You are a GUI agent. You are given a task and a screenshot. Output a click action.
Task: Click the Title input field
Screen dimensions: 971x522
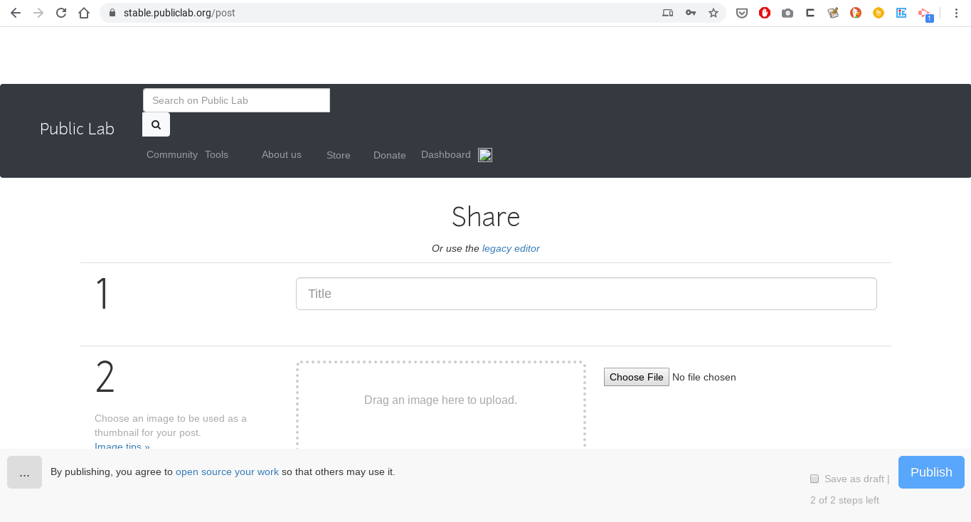point(585,293)
